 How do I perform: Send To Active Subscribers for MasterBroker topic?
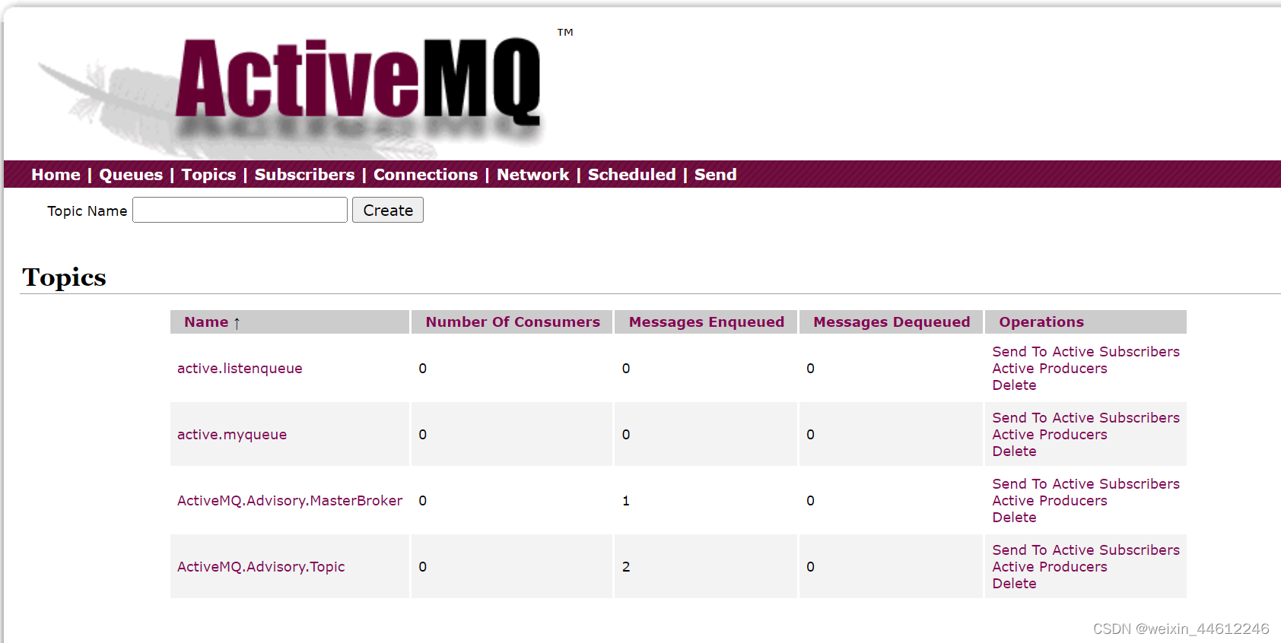[1086, 484]
